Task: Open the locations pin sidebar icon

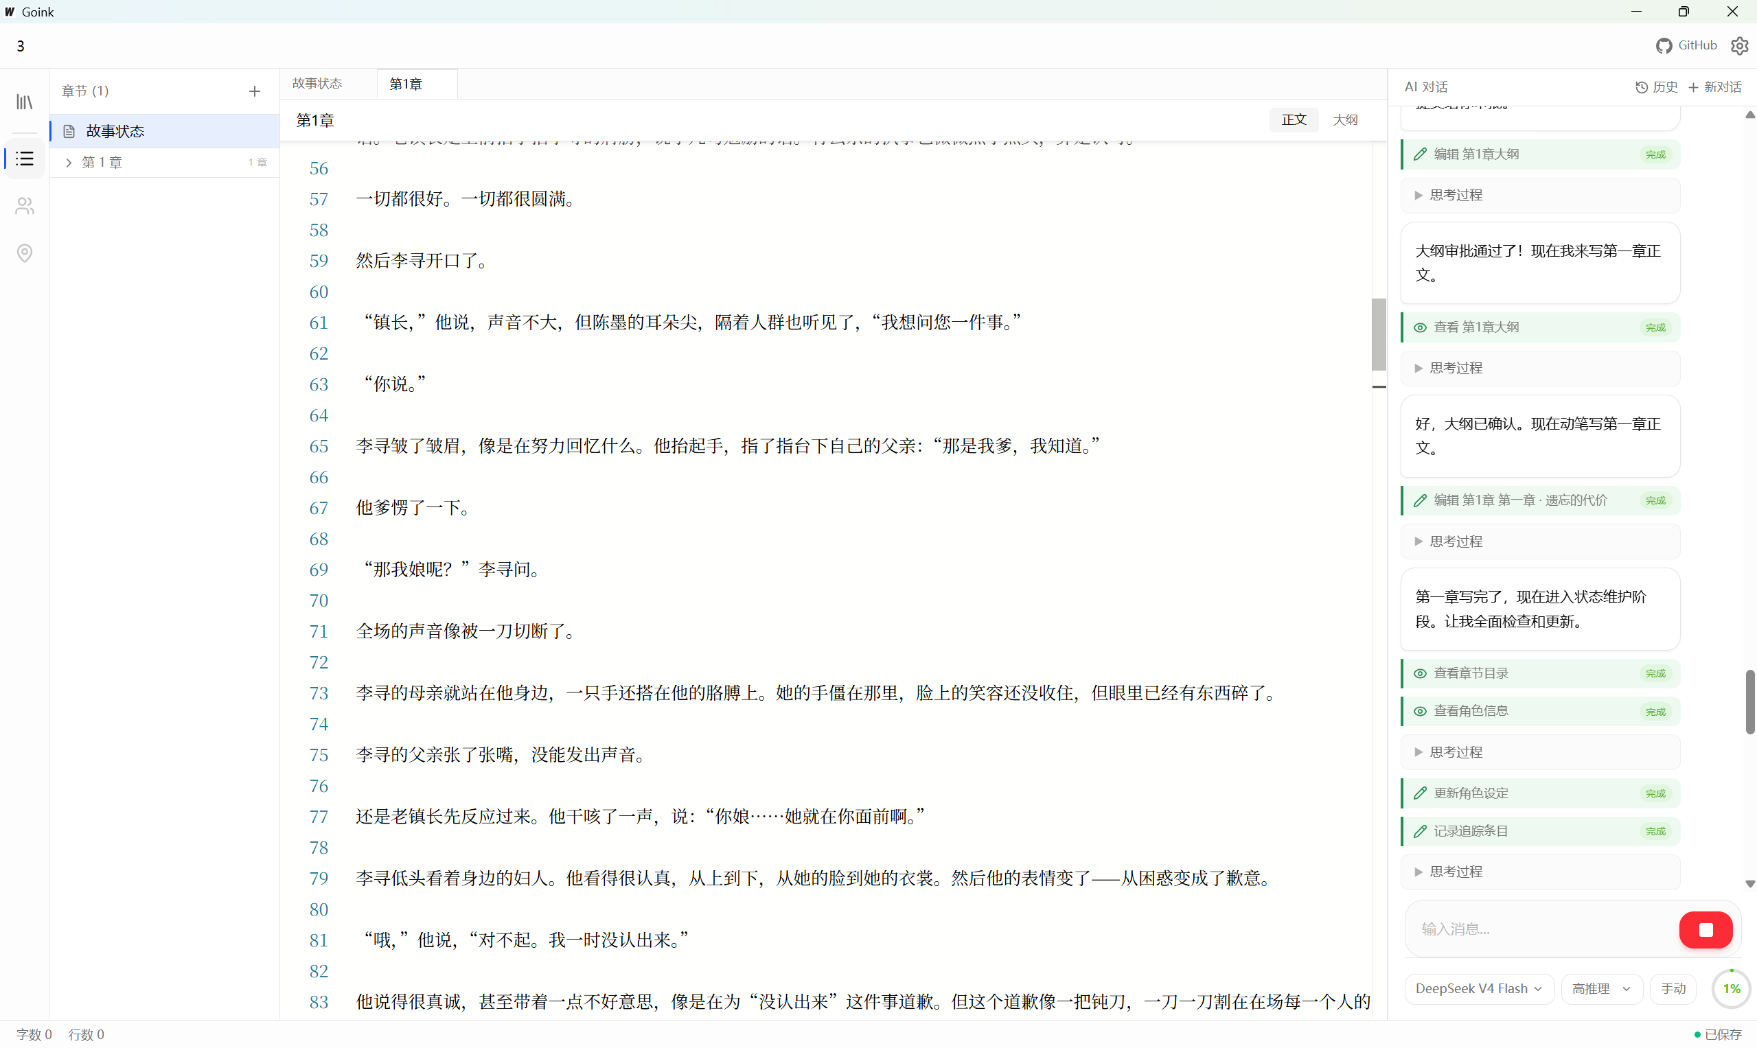Action: (25, 253)
